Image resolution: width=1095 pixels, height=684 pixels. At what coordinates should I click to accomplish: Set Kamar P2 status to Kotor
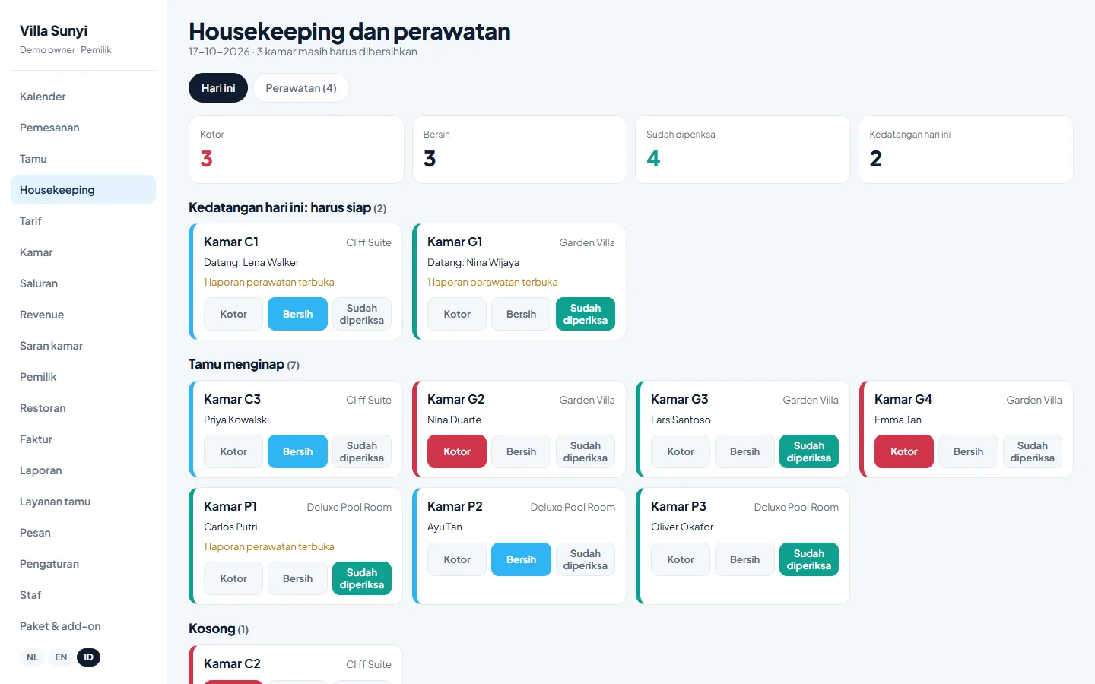coord(457,559)
